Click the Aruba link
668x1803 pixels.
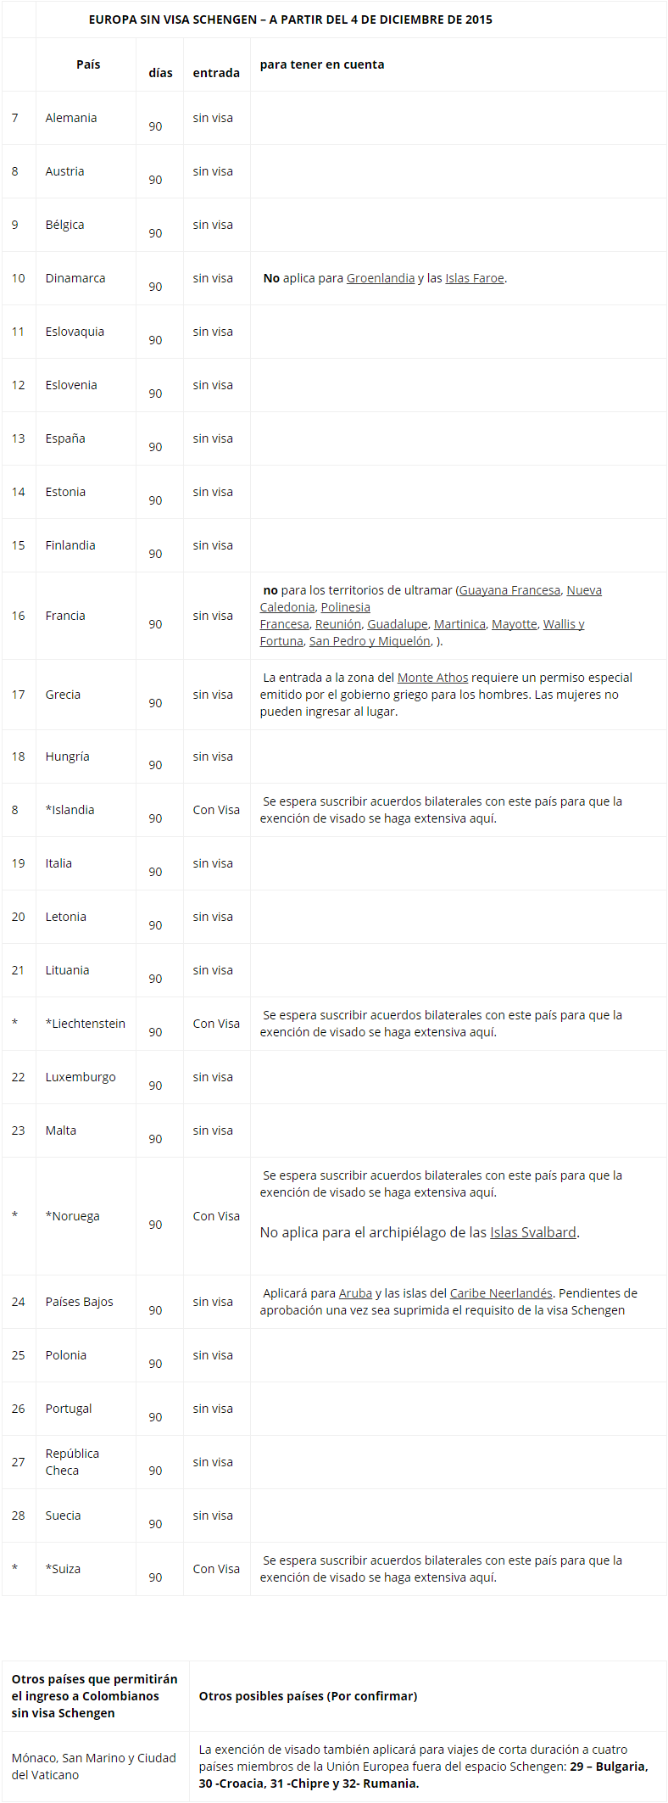coord(355,1293)
